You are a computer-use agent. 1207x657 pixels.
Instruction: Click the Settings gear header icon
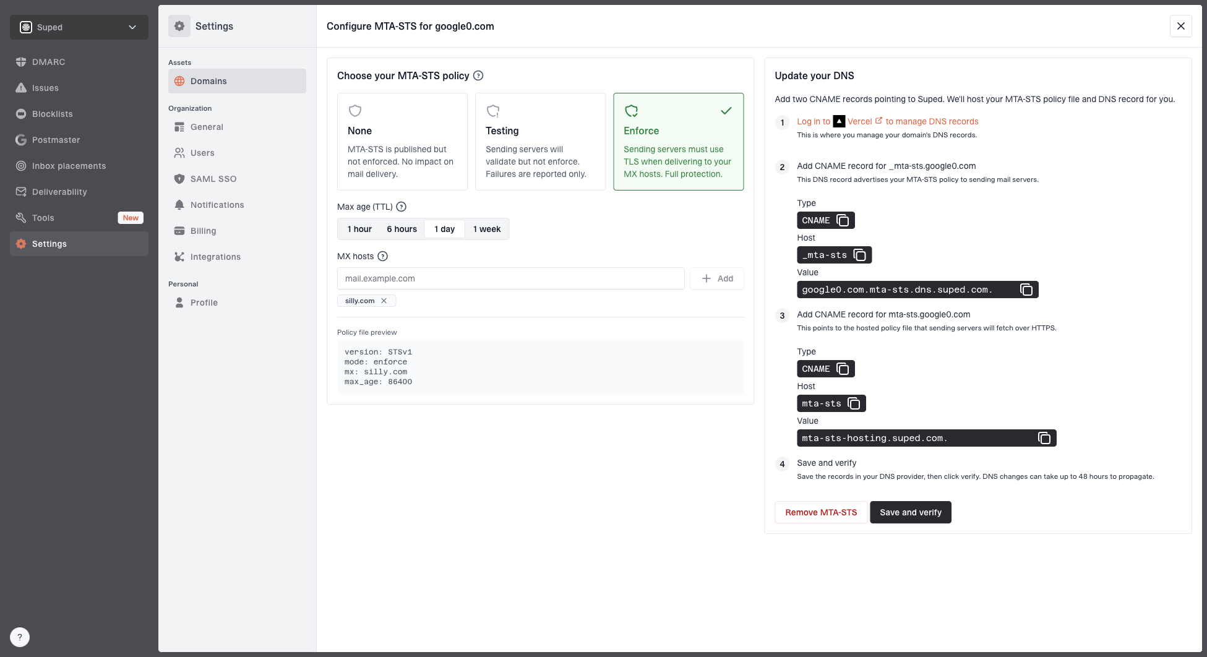pos(179,26)
